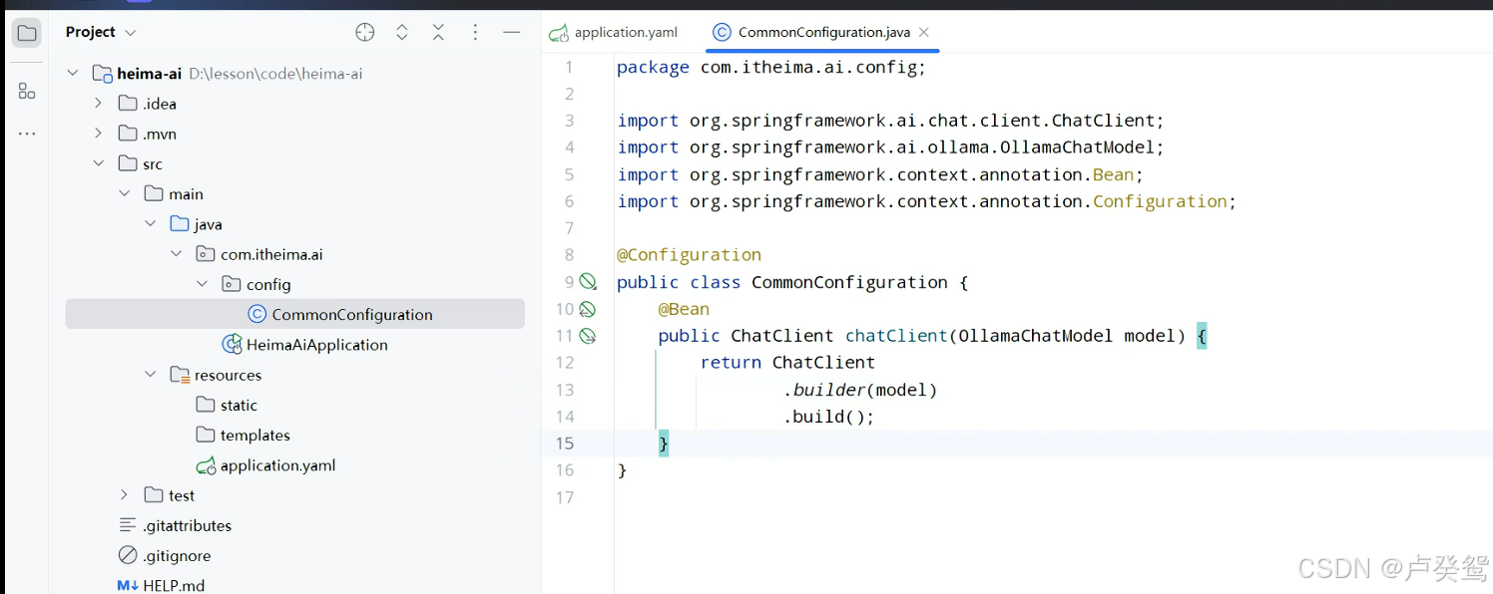Collapse the main folder
This screenshot has width=1493, height=594.
coord(124,193)
